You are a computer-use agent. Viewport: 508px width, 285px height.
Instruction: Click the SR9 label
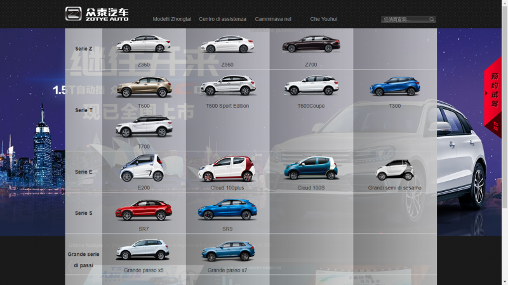(227, 229)
